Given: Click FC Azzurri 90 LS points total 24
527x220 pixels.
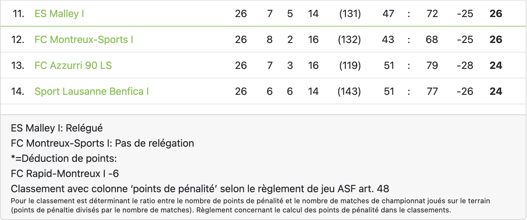Looking at the screenshot, I should point(496,65).
